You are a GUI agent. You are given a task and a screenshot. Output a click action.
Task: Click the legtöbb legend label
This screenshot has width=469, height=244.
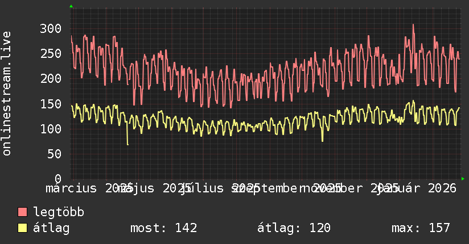coord(59,212)
